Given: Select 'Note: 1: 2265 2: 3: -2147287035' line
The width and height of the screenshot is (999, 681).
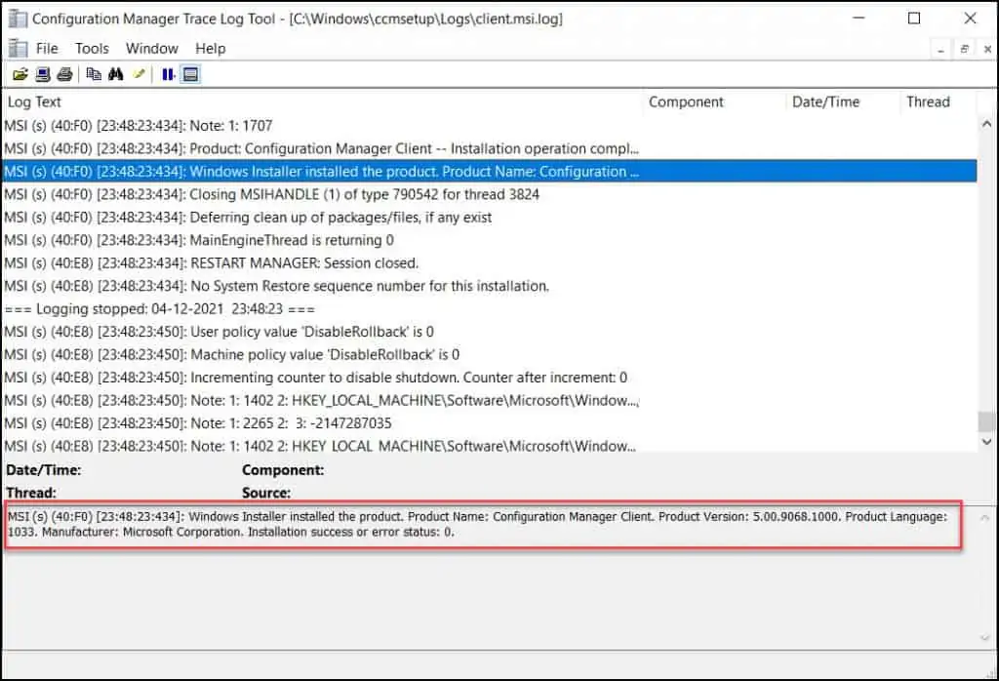Looking at the screenshot, I should pyautogui.click(x=490, y=423).
